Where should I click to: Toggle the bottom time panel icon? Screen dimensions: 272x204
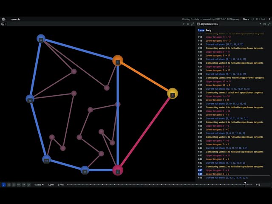[x=263, y=19]
